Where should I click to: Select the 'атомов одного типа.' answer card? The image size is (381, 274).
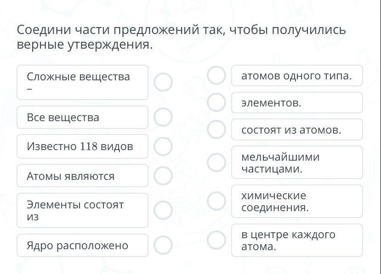click(297, 76)
